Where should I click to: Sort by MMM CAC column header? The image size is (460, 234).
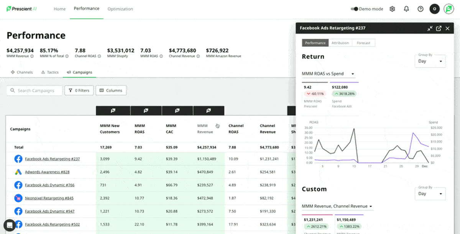tap(171, 129)
